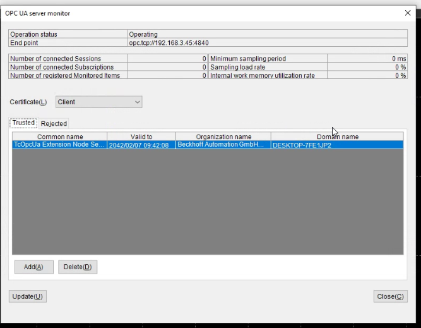Sort by the Common name column header
The image size is (421, 328).
59,137
